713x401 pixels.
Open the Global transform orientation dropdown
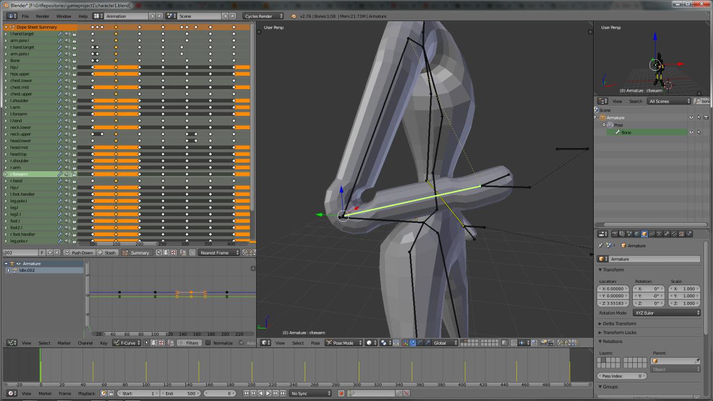pos(445,343)
